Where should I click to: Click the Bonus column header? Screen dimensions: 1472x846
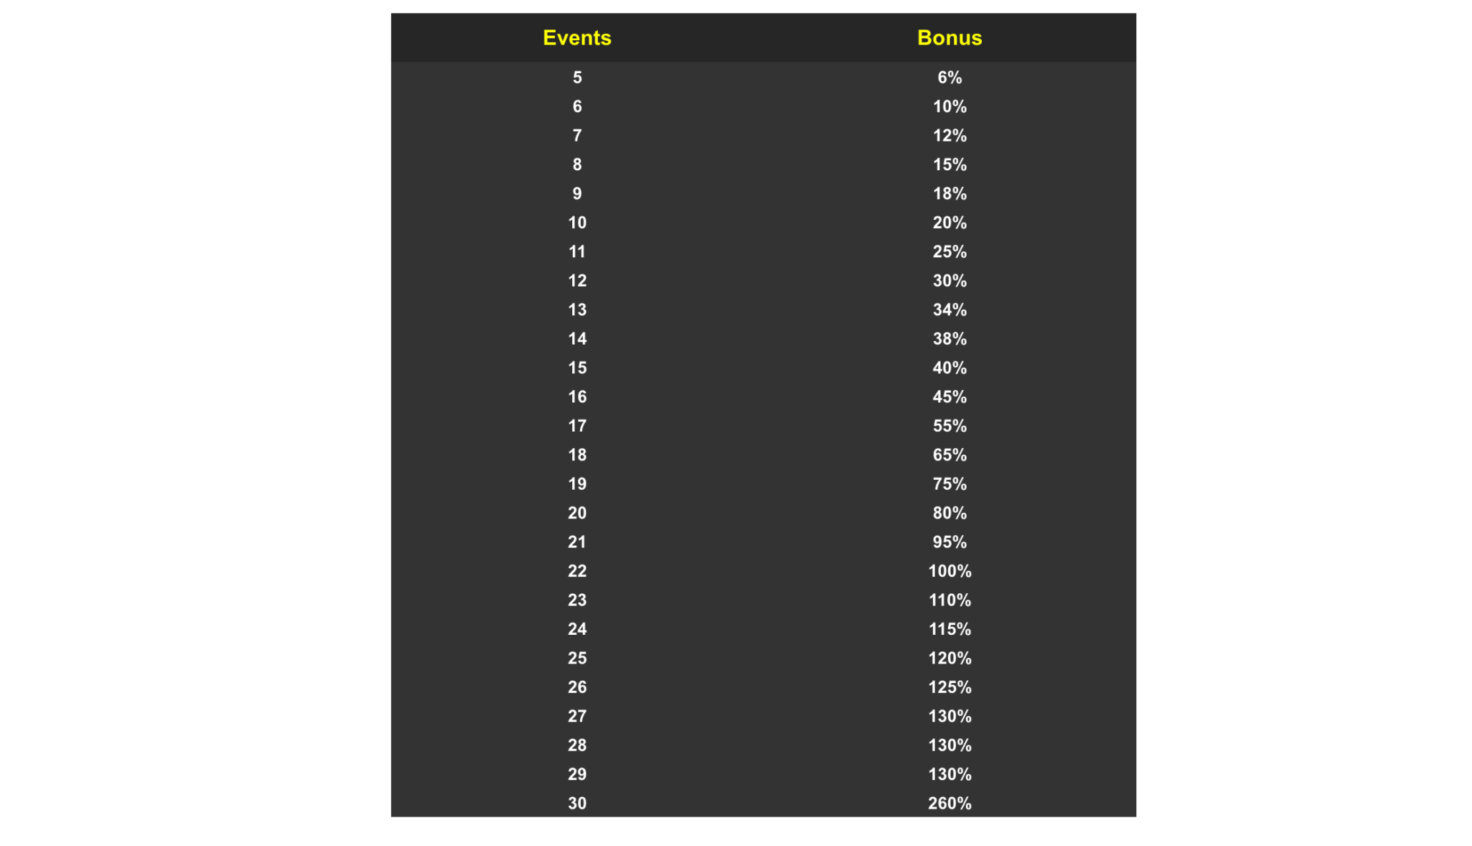pos(949,37)
